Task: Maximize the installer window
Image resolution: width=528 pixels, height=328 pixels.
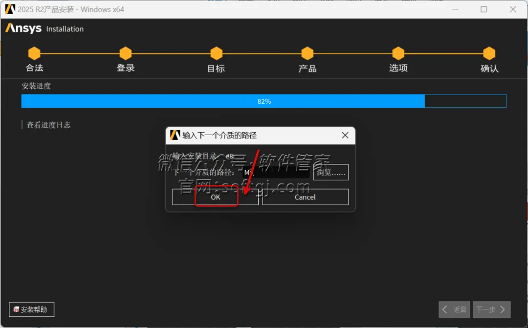Action: [x=484, y=9]
